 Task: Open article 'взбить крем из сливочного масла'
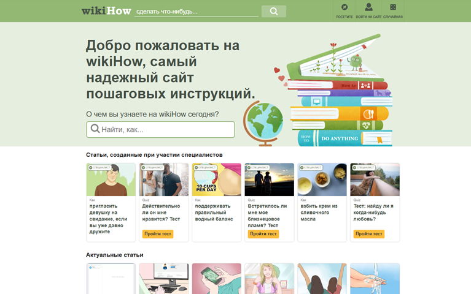[x=319, y=213]
